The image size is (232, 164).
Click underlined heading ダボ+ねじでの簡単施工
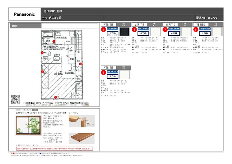pos(52,117)
